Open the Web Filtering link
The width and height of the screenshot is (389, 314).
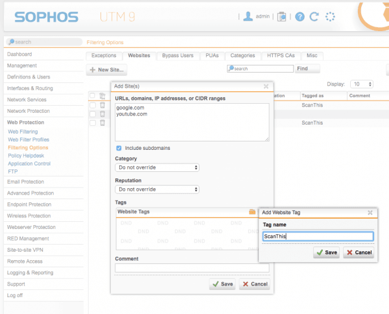23,132
